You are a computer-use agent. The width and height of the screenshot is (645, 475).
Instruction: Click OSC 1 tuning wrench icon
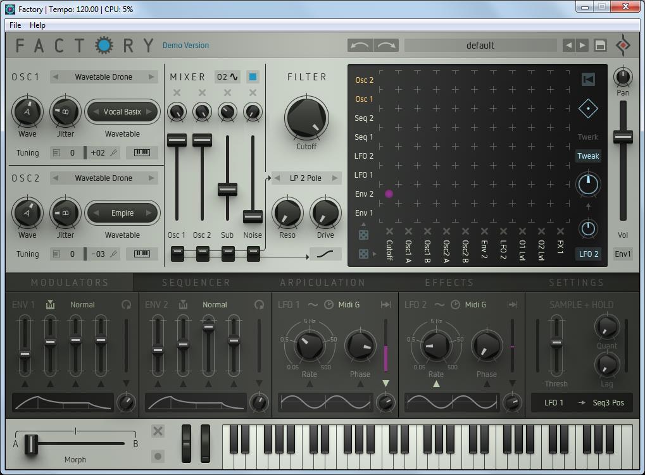(x=114, y=152)
